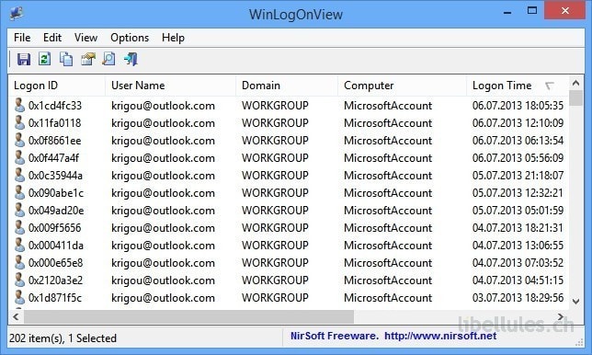Click the horizontal scrollbar thumb
592x355 pixels.
188,317
